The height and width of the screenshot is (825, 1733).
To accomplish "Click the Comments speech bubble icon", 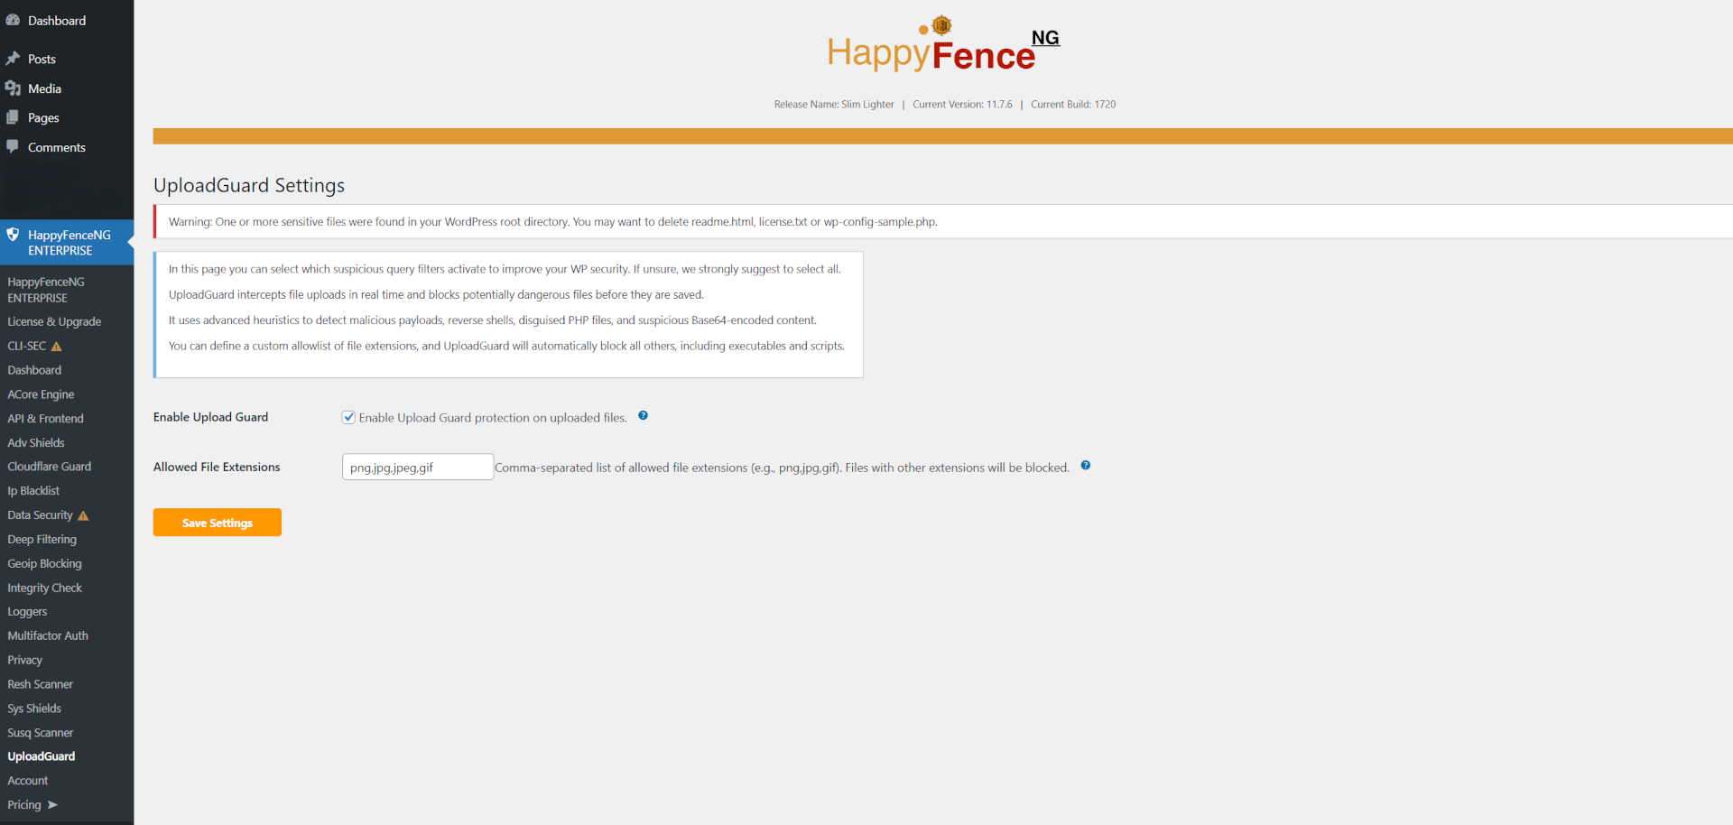I will 13,147.
